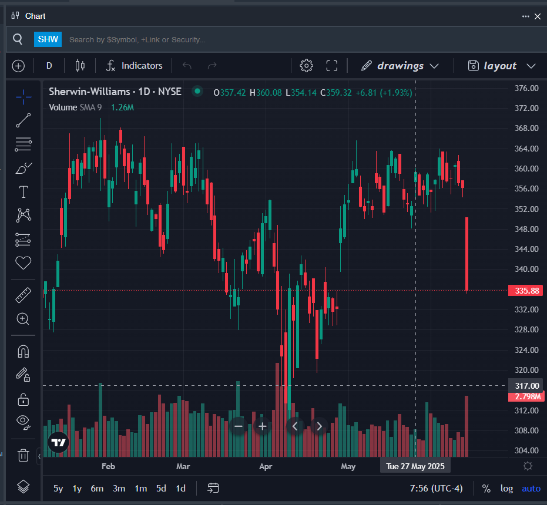547x505 pixels.
Task: Toggle percent scale mode
Action: tap(486, 489)
